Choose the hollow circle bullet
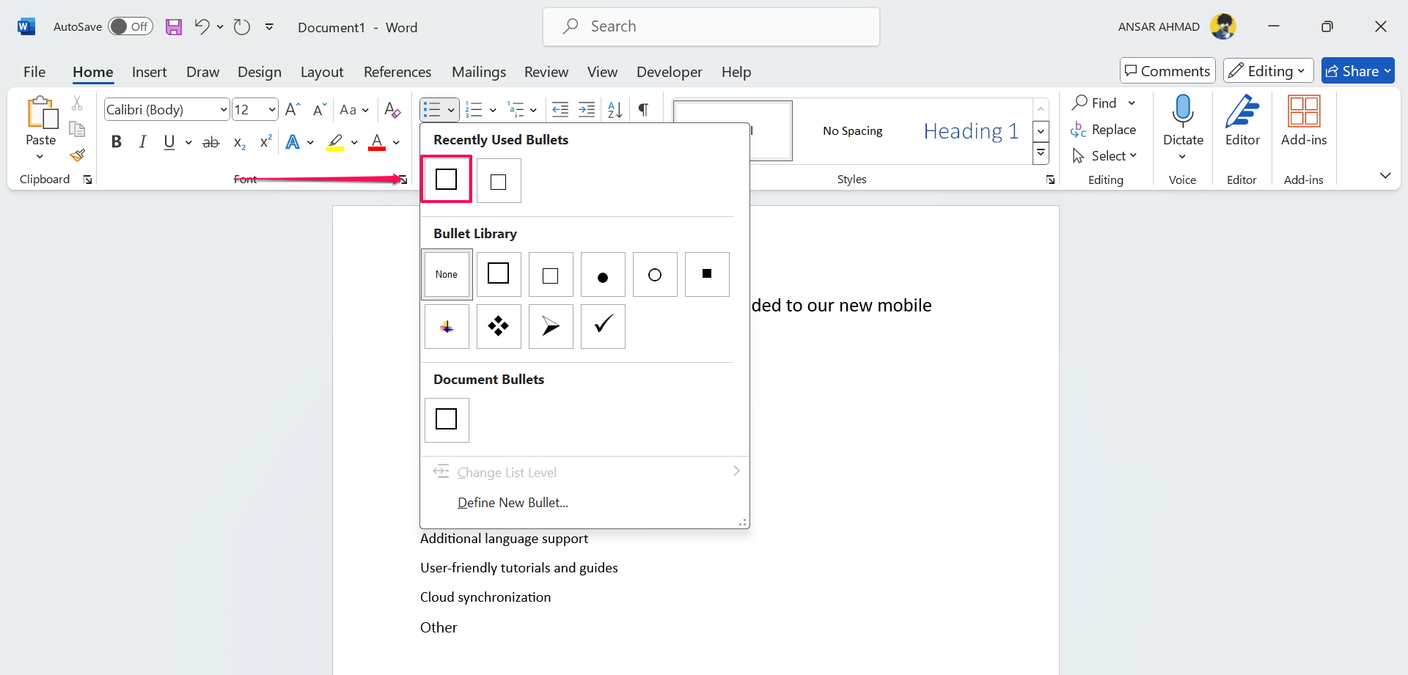 coord(655,275)
